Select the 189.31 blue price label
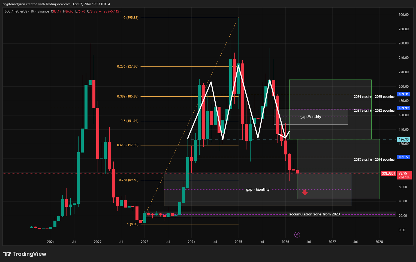 point(403,94)
